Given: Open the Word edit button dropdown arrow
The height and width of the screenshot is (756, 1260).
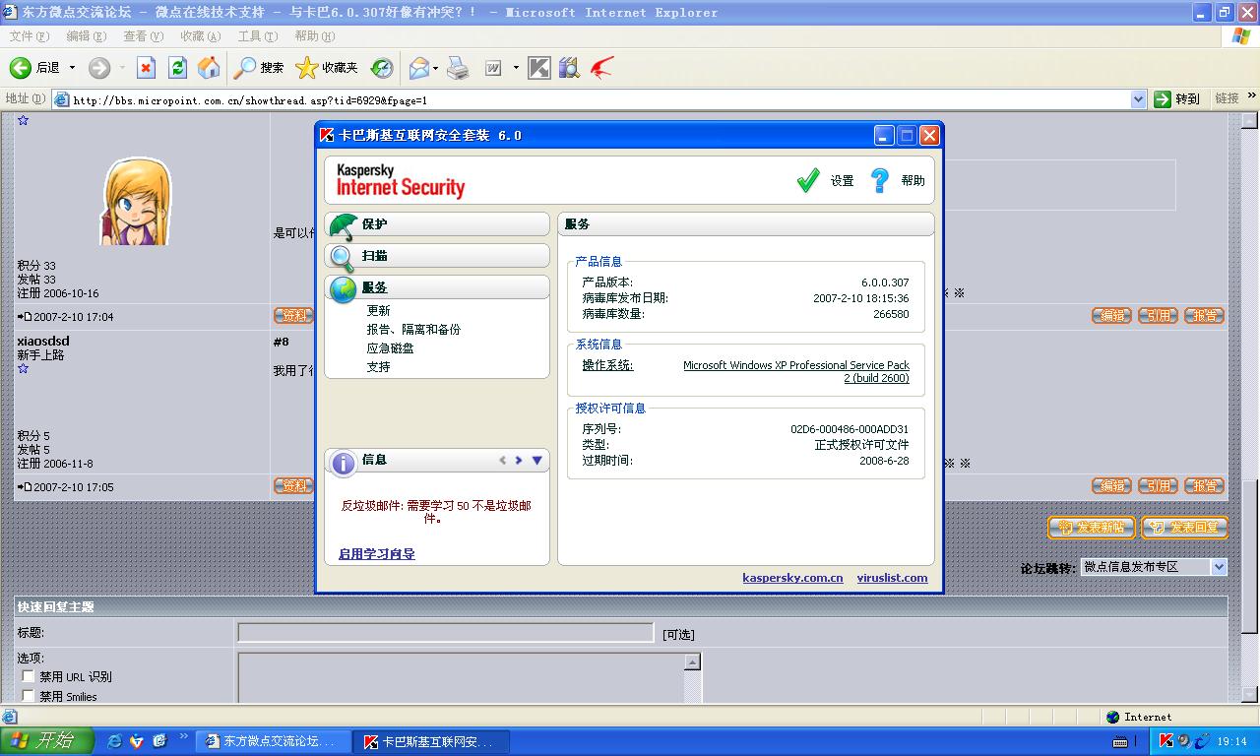Looking at the screenshot, I should [x=516, y=68].
